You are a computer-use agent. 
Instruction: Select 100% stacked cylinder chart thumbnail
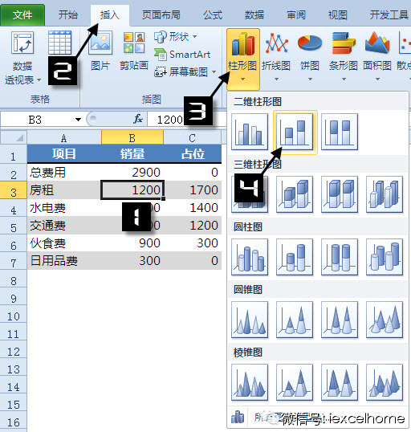(340, 257)
